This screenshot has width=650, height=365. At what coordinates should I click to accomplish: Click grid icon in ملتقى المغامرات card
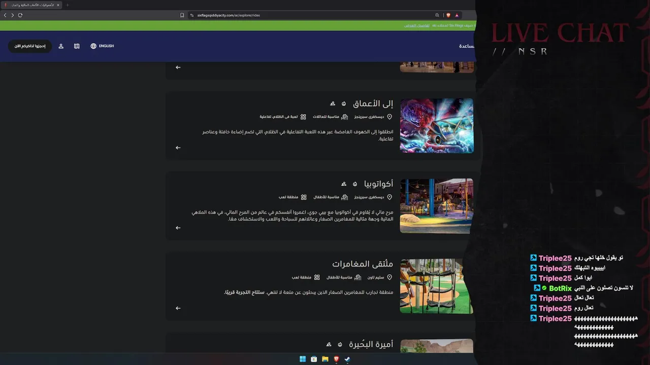coord(317,277)
